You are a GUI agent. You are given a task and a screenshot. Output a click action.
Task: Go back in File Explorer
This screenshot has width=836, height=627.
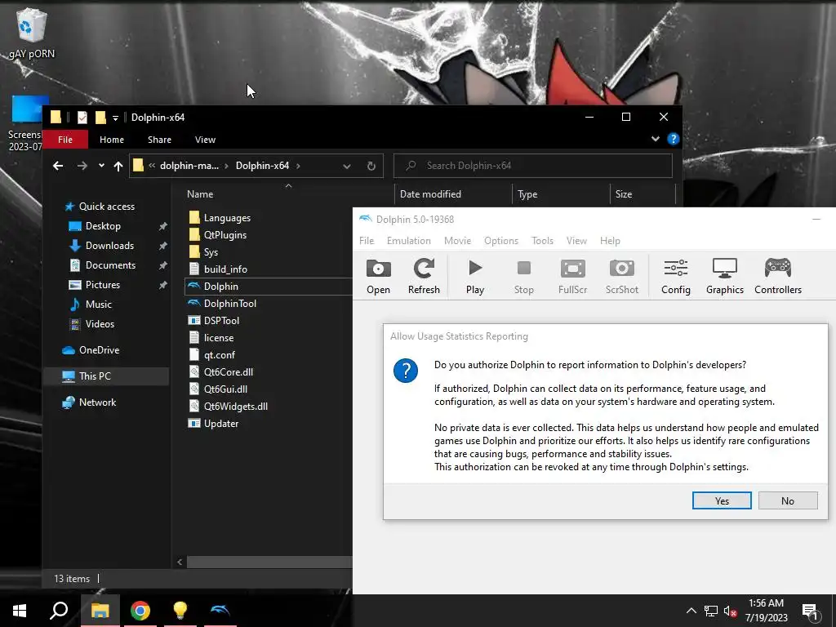(x=58, y=166)
